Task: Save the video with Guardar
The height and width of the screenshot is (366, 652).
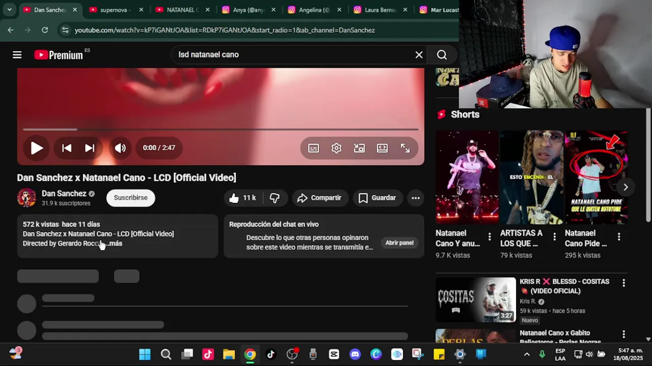Action: (x=377, y=198)
